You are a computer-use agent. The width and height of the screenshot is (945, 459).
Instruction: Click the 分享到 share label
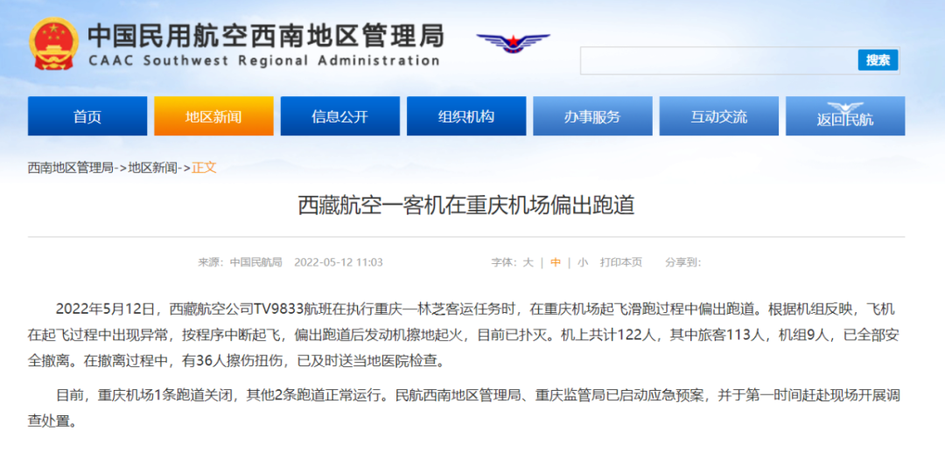point(682,262)
